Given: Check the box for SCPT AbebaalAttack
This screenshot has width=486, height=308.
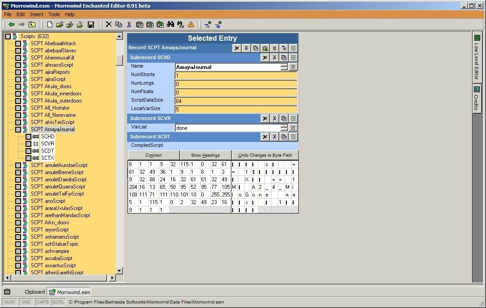Looking at the screenshot, I should click(x=18, y=43).
